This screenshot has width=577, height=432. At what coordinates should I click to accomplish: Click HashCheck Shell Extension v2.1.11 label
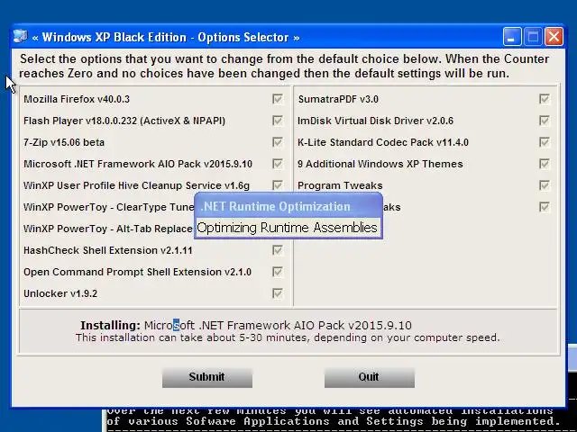point(108,250)
